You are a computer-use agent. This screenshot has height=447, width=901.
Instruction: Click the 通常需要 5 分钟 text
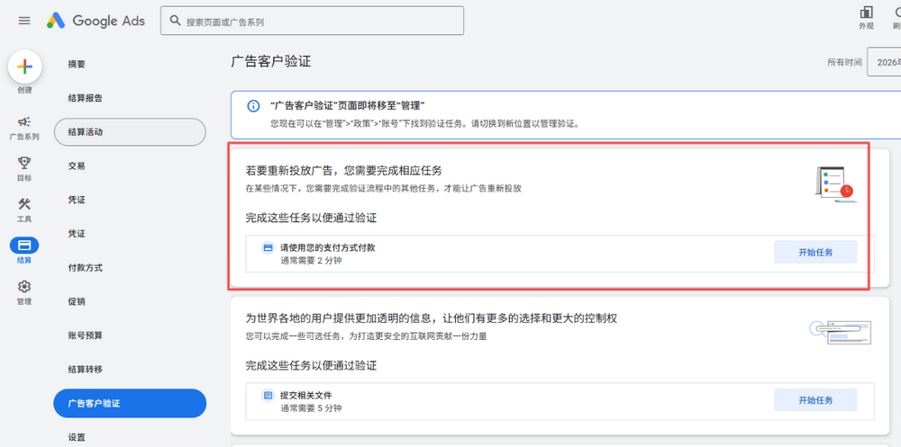pos(311,408)
